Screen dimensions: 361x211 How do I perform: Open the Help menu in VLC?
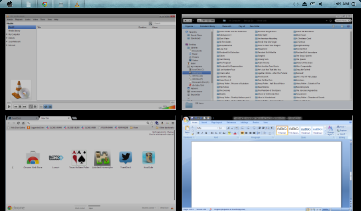click(56, 19)
